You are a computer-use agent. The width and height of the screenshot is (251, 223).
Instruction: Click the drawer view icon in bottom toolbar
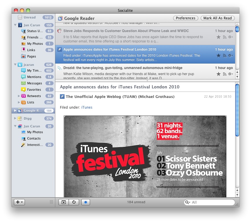tap(64, 202)
